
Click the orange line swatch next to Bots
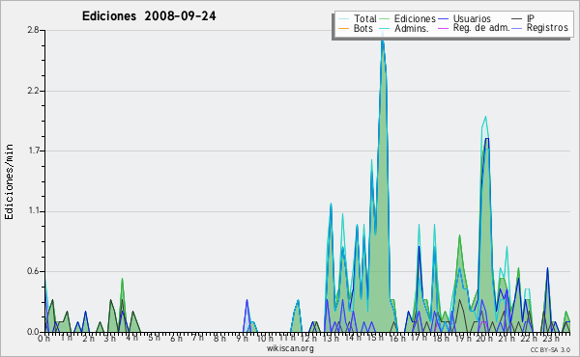tap(343, 28)
